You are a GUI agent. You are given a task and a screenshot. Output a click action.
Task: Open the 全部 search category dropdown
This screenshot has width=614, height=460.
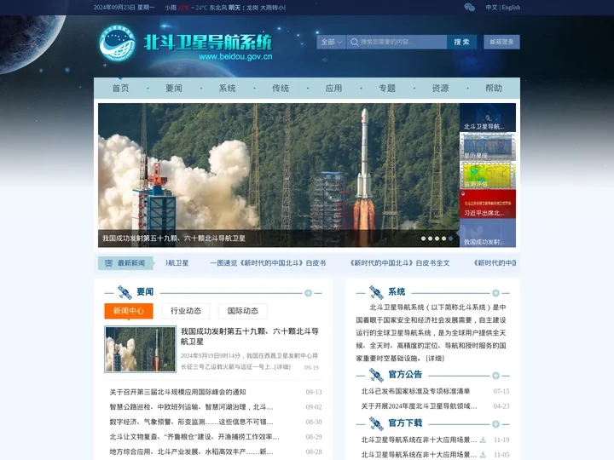coord(331,42)
